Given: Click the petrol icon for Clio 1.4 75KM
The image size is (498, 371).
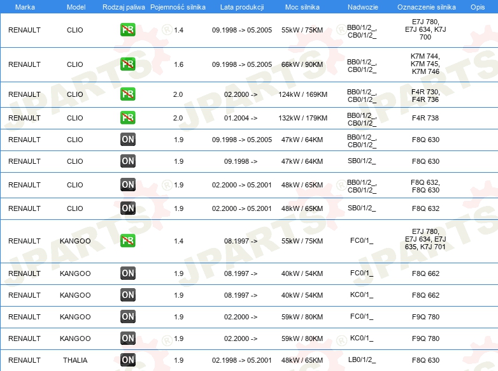Looking at the screenshot, I should tap(128, 30).
